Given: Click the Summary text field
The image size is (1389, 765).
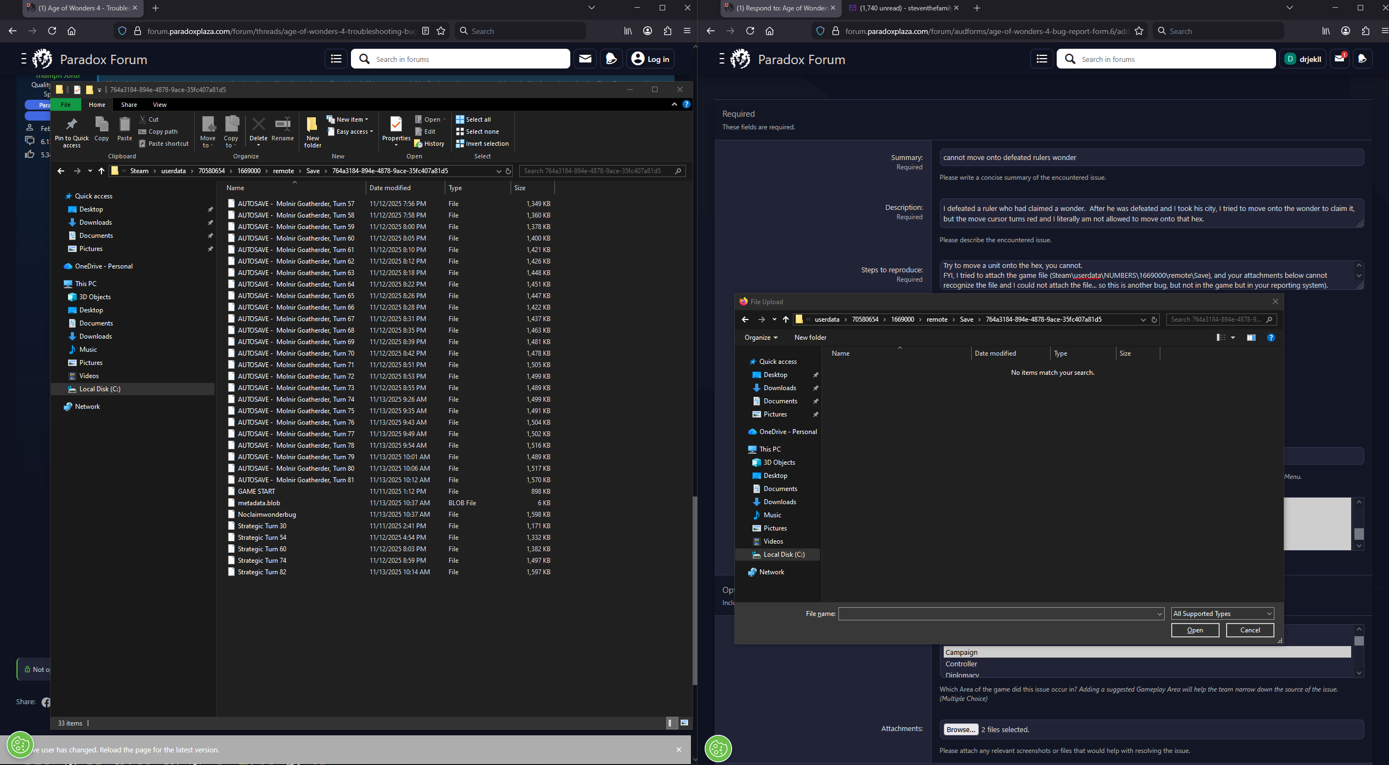Looking at the screenshot, I should (x=1152, y=157).
